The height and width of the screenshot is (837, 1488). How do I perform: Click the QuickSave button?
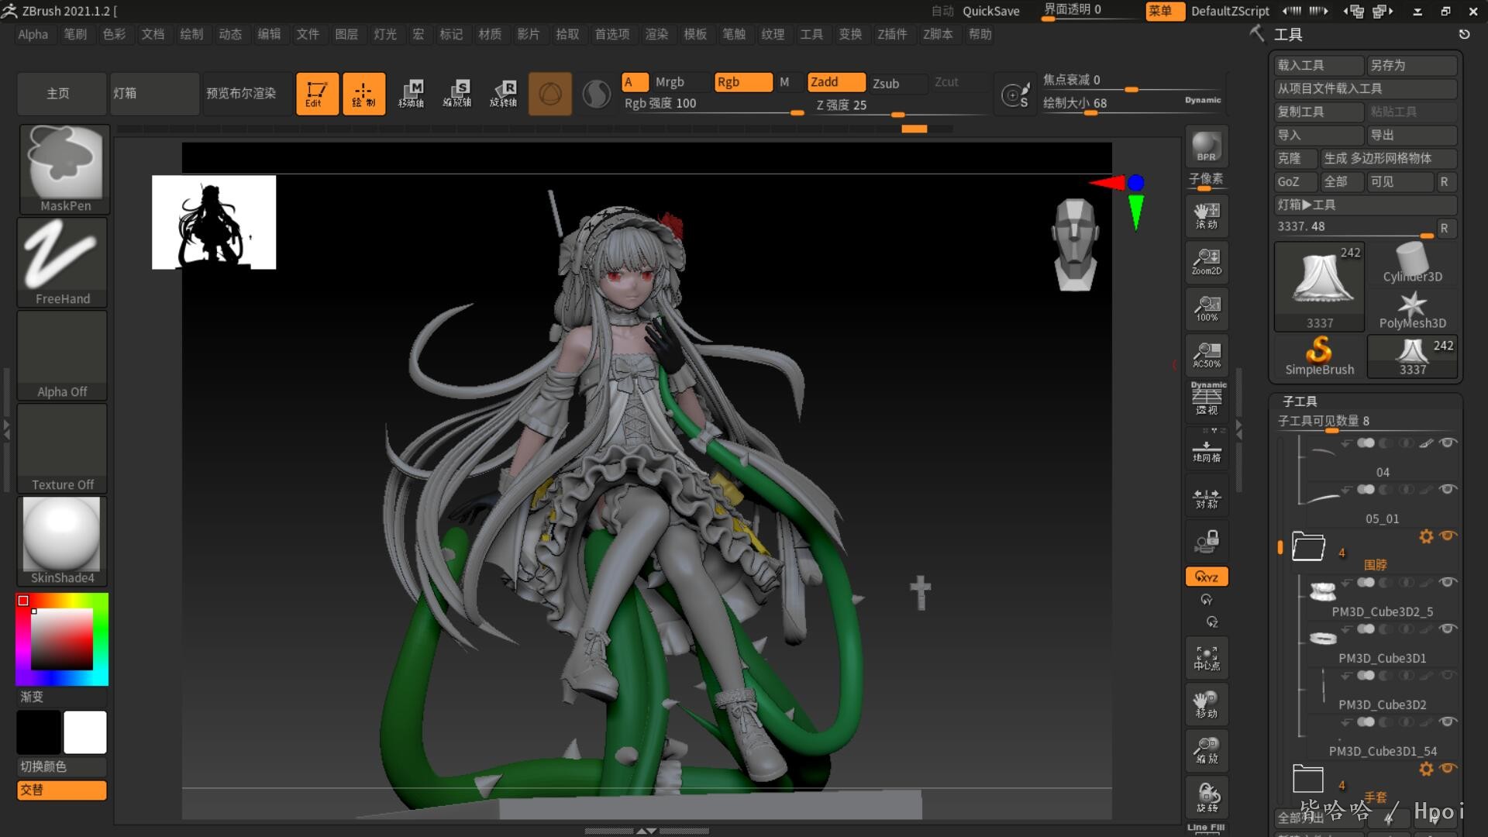pos(990,11)
